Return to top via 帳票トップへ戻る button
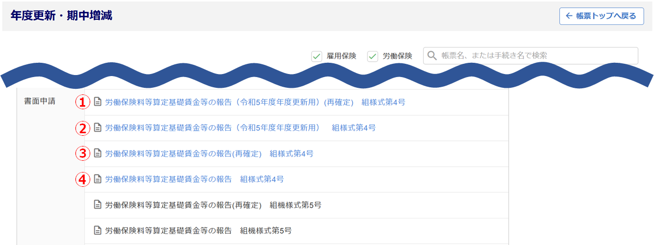Viewport: 654px width, 245px height. click(x=601, y=16)
